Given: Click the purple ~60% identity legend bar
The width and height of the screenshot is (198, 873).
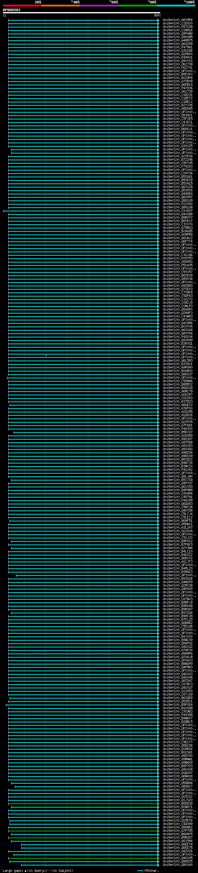Looking at the screenshot, I should click(99, 6).
